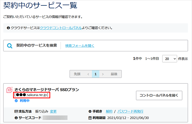
Task: Click the 振り込み payment text
Action: pos(42,111)
